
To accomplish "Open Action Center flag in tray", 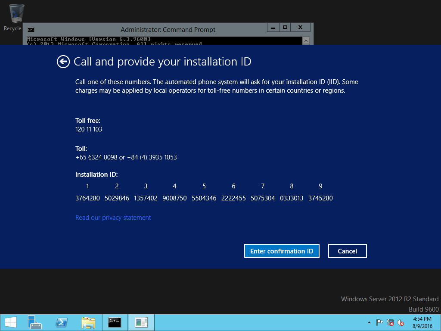I will [x=379, y=322].
